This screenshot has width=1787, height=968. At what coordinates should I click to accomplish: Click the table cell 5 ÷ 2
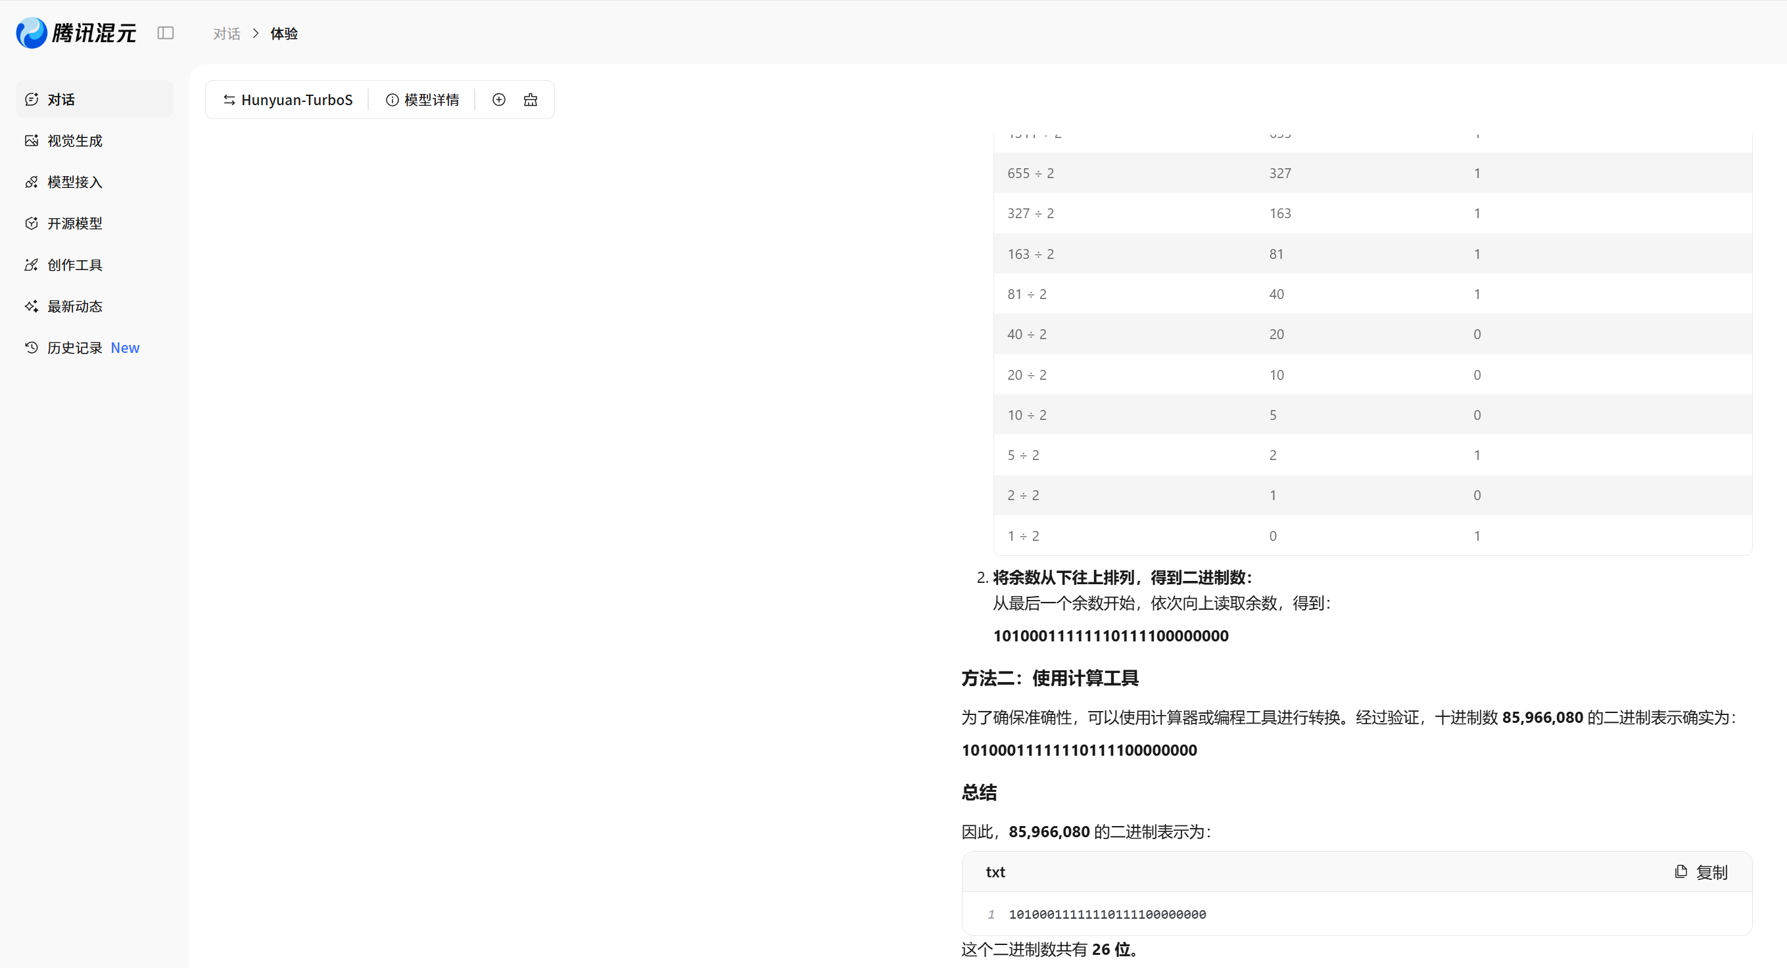click(1023, 455)
